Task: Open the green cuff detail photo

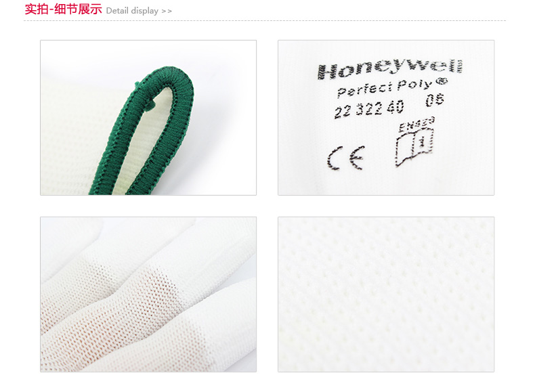Action: pyautogui.click(x=148, y=118)
